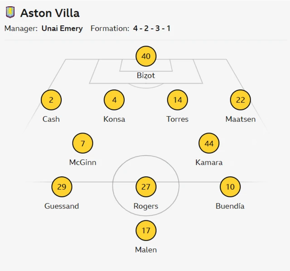
Task: Select Maatsen's number 22 badge
Action: click(241, 100)
